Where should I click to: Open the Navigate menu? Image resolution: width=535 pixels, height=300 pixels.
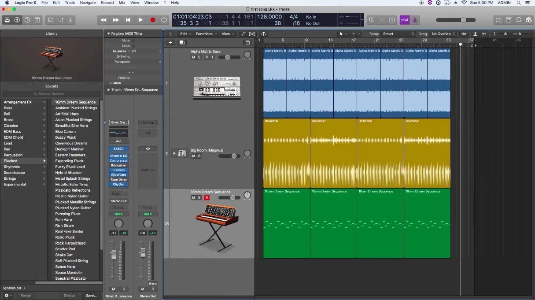coord(88,3)
